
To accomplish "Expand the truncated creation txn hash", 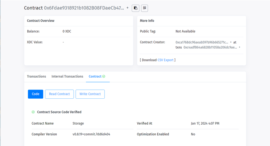I will point(239,47).
